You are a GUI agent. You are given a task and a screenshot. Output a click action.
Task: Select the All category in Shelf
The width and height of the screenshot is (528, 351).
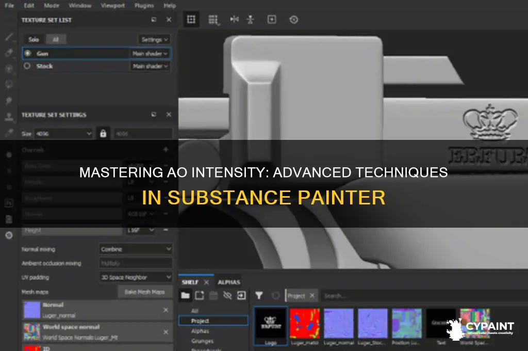(x=194, y=311)
